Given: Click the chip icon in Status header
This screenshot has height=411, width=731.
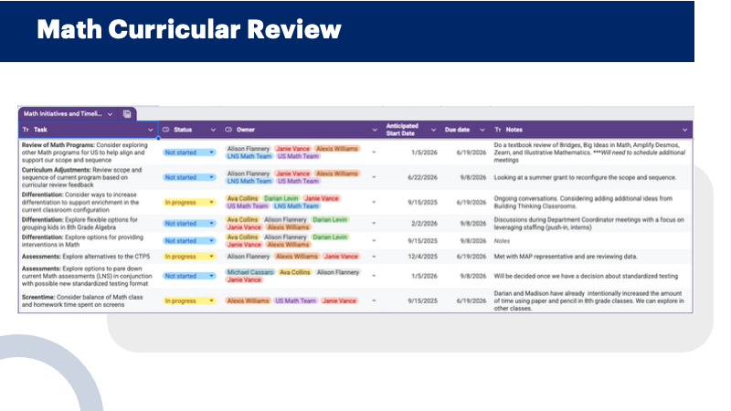Looking at the screenshot, I should pos(166,130).
